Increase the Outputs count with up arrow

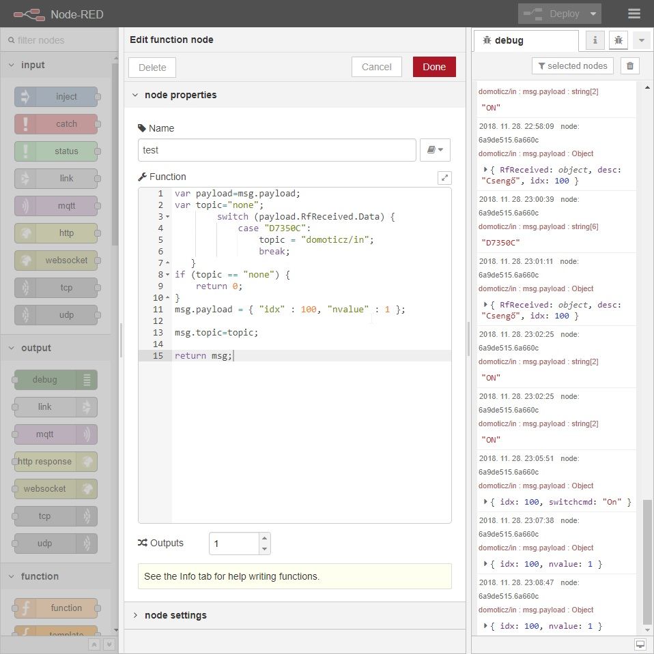(264, 538)
